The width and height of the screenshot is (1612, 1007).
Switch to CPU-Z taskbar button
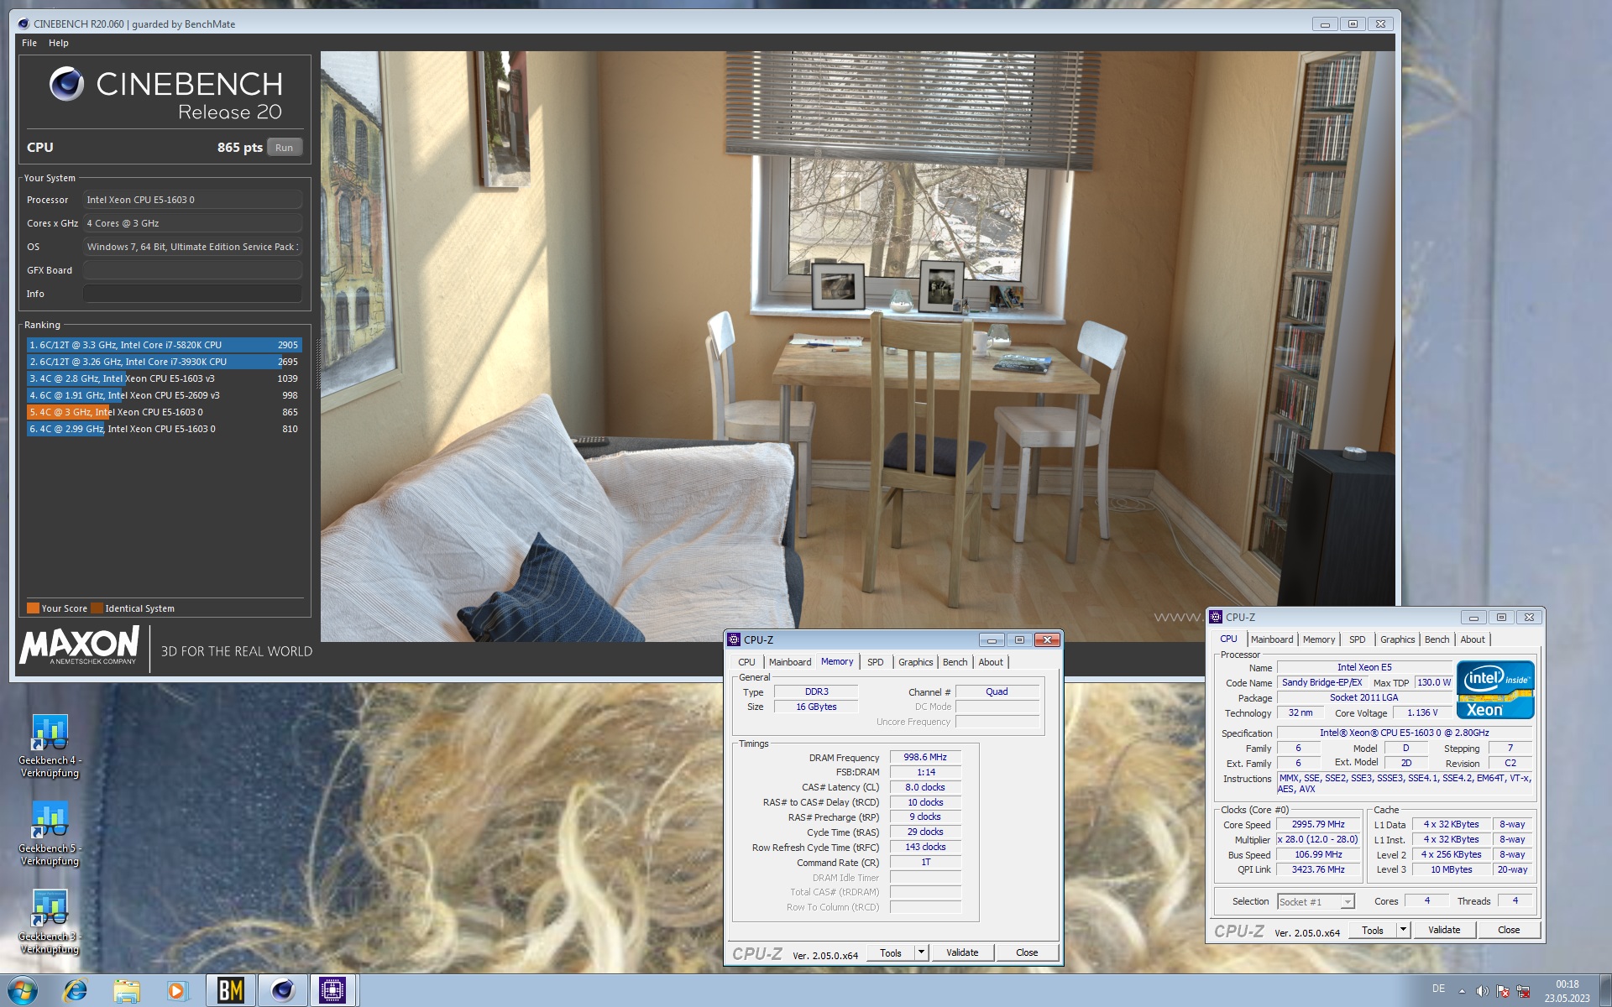[x=332, y=991]
